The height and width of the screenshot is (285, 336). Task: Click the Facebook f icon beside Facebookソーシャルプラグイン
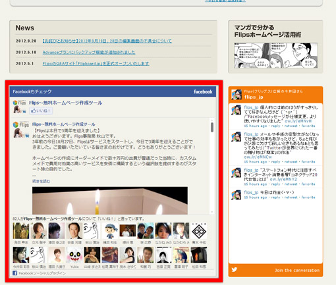pos(14,273)
